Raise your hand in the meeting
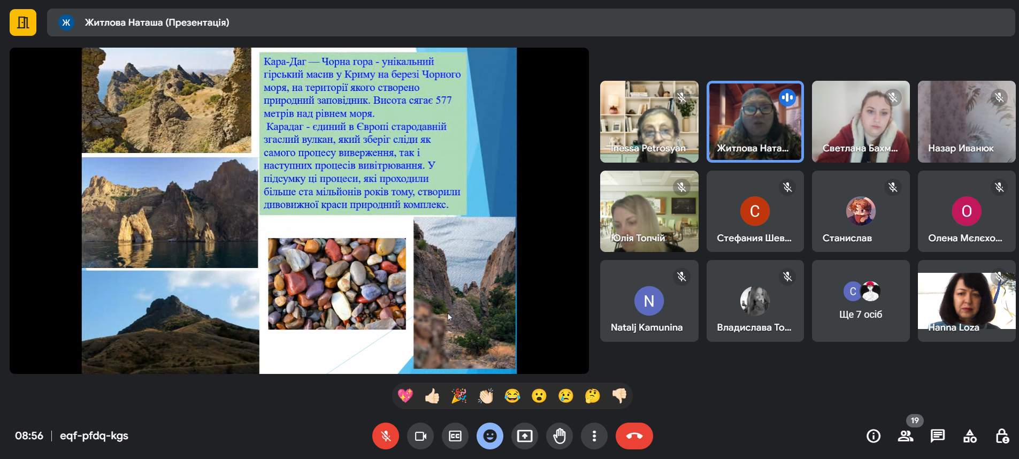This screenshot has height=459, width=1019. click(560, 436)
